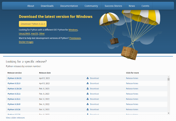176x121 pixels.
Task: Open the Success Stories menu
Action: click(113, 6)
